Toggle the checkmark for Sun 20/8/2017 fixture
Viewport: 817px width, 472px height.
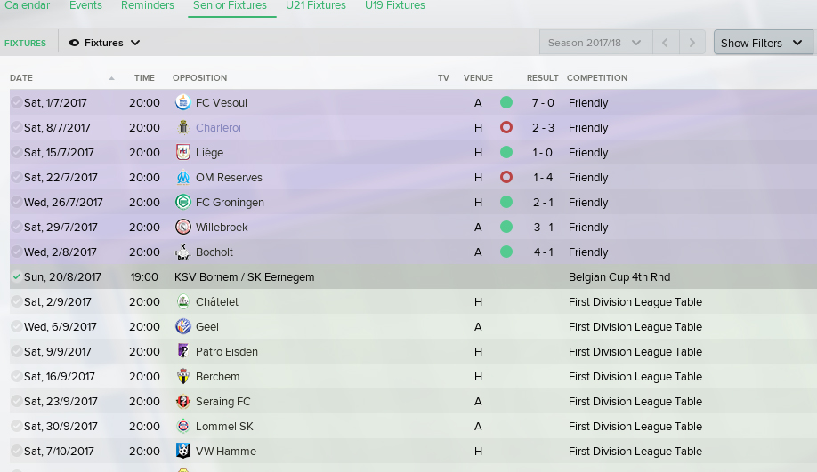pos(17,276)
